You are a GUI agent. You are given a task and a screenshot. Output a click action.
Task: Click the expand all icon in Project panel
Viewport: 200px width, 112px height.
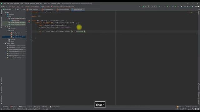pos(15,10)
